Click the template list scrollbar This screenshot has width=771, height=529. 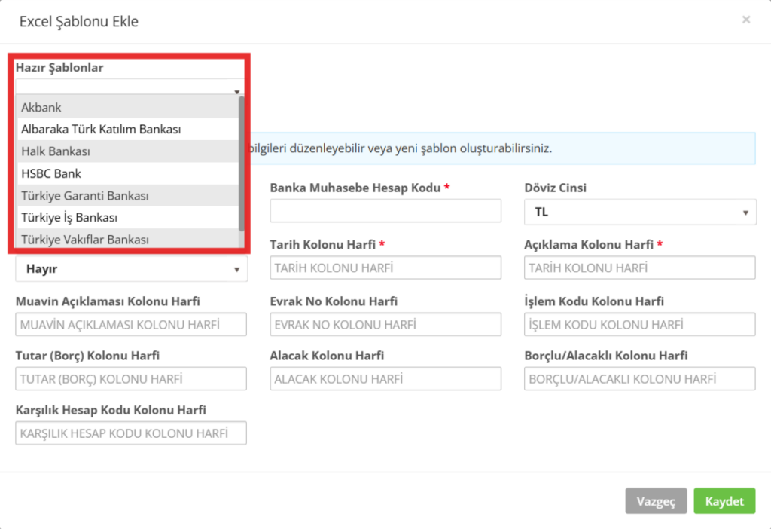(x=241, y=164)
